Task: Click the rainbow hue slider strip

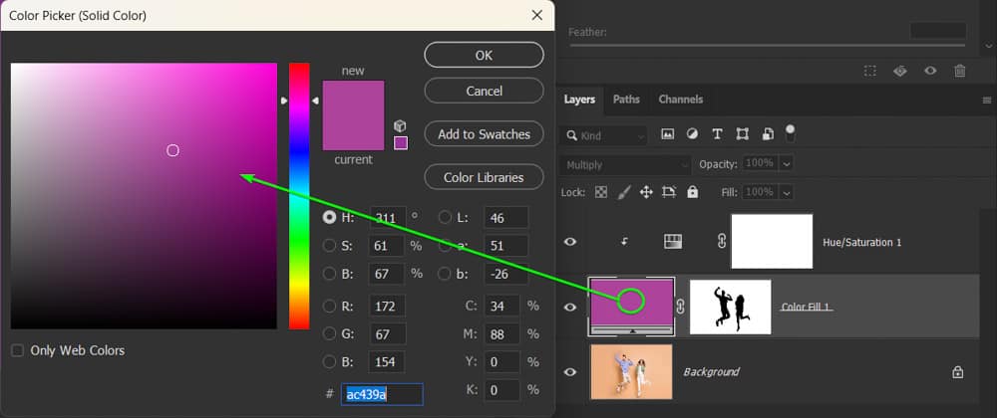Action: 299,199
